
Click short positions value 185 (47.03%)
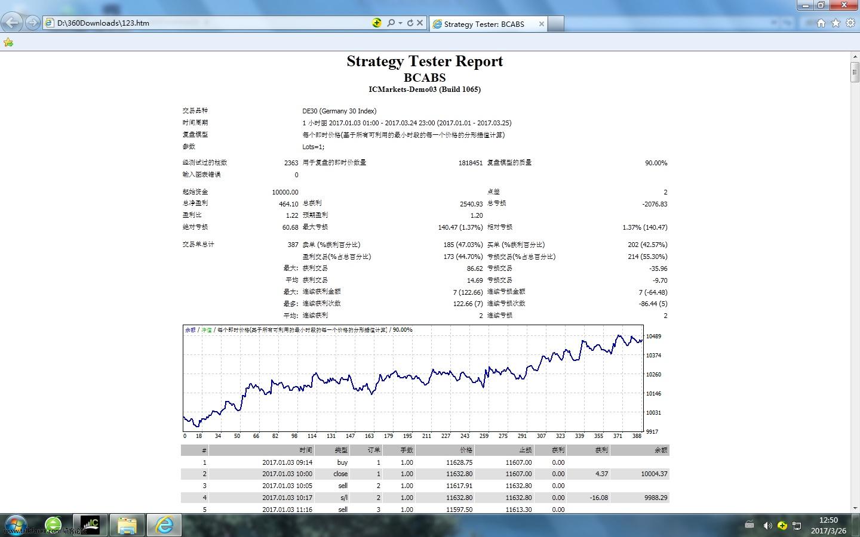pyautogui.click(x=463, y=245)
